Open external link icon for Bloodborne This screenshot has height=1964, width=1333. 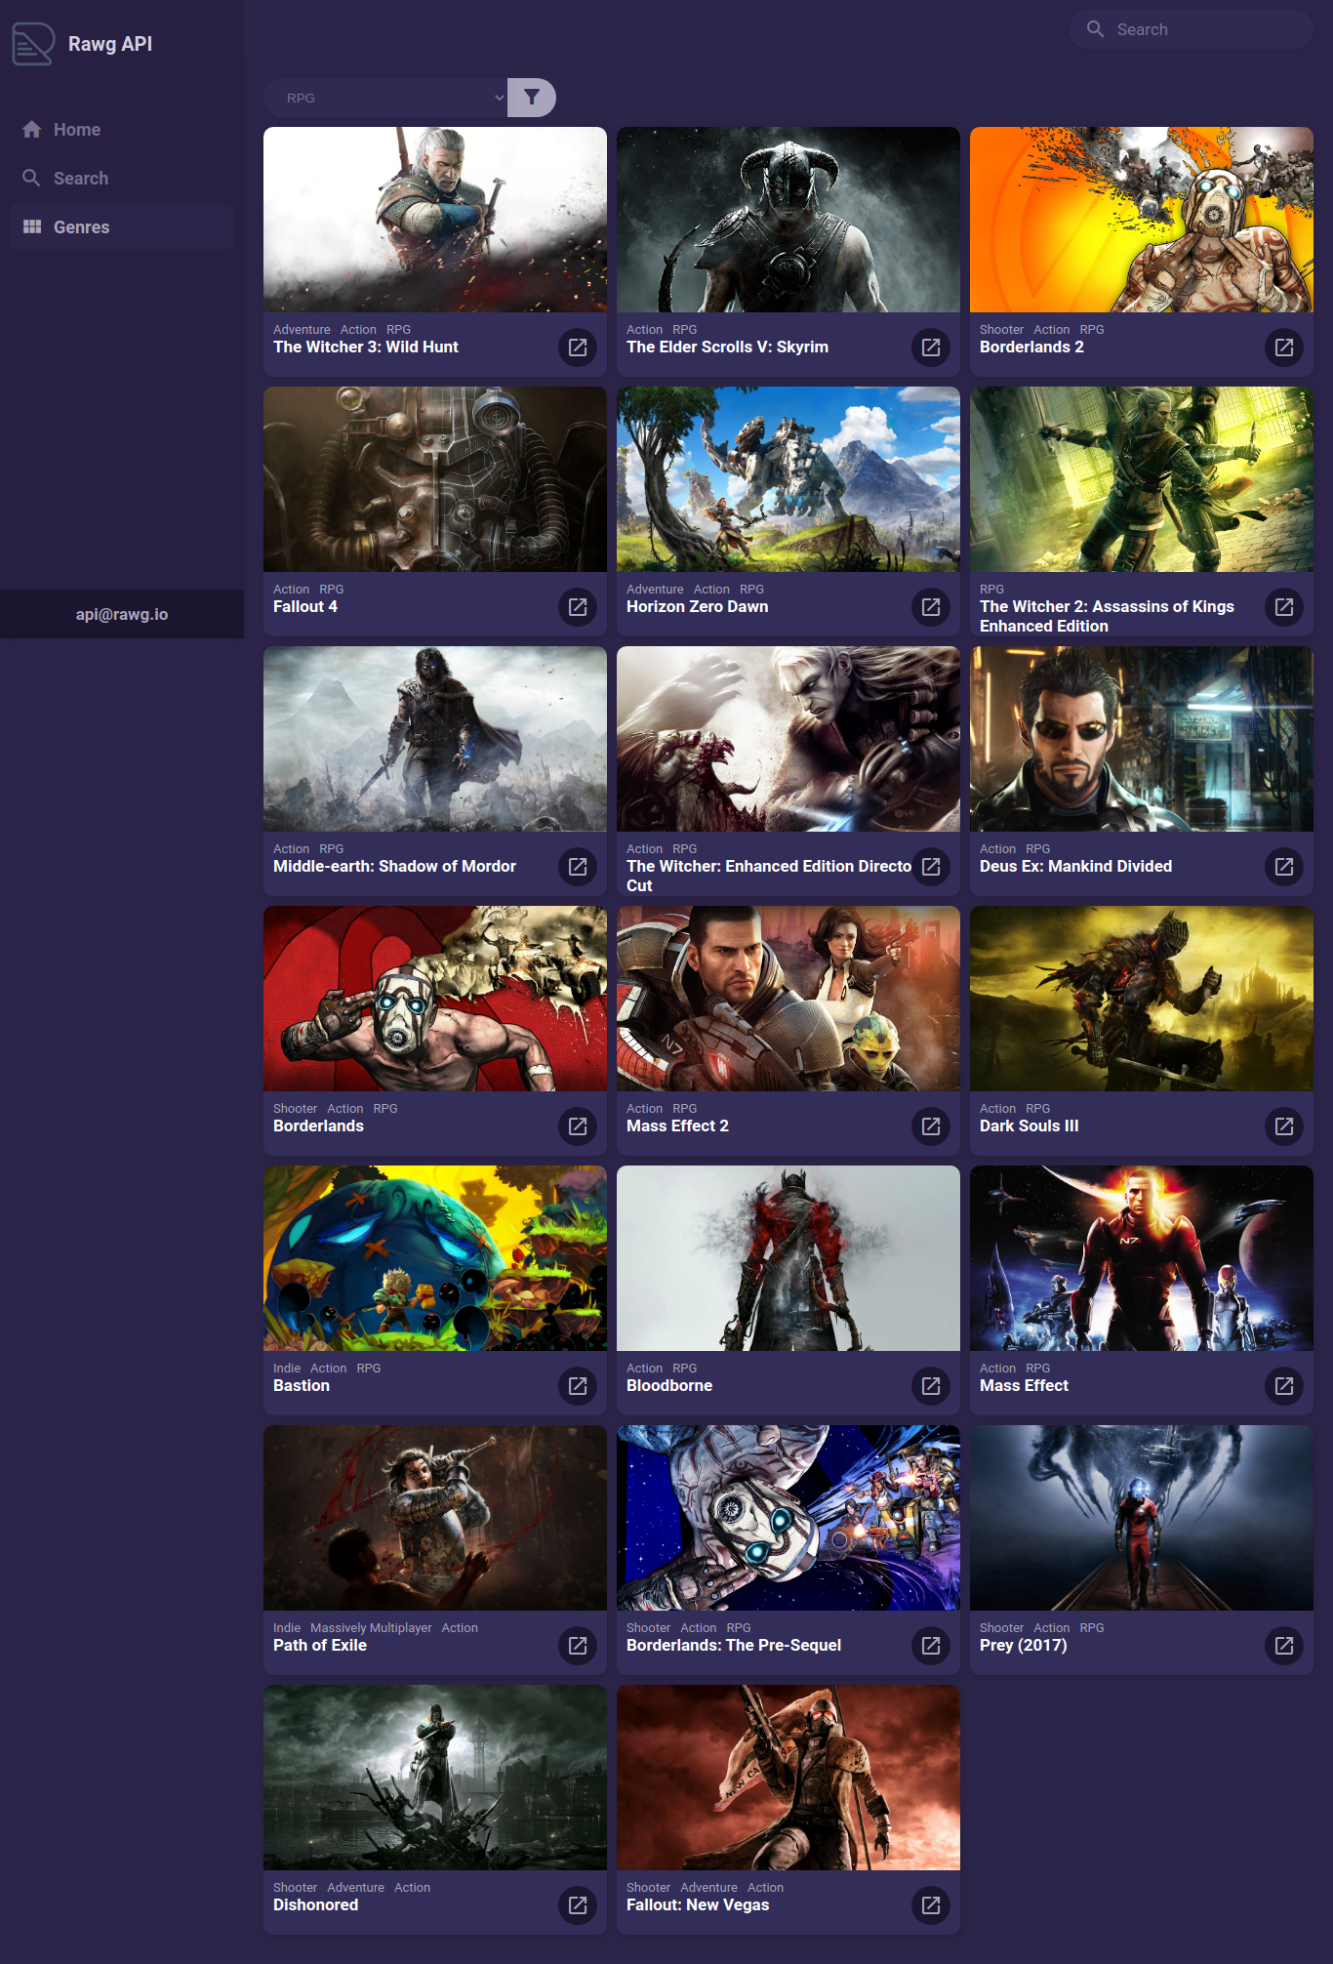pos(931,1386)
